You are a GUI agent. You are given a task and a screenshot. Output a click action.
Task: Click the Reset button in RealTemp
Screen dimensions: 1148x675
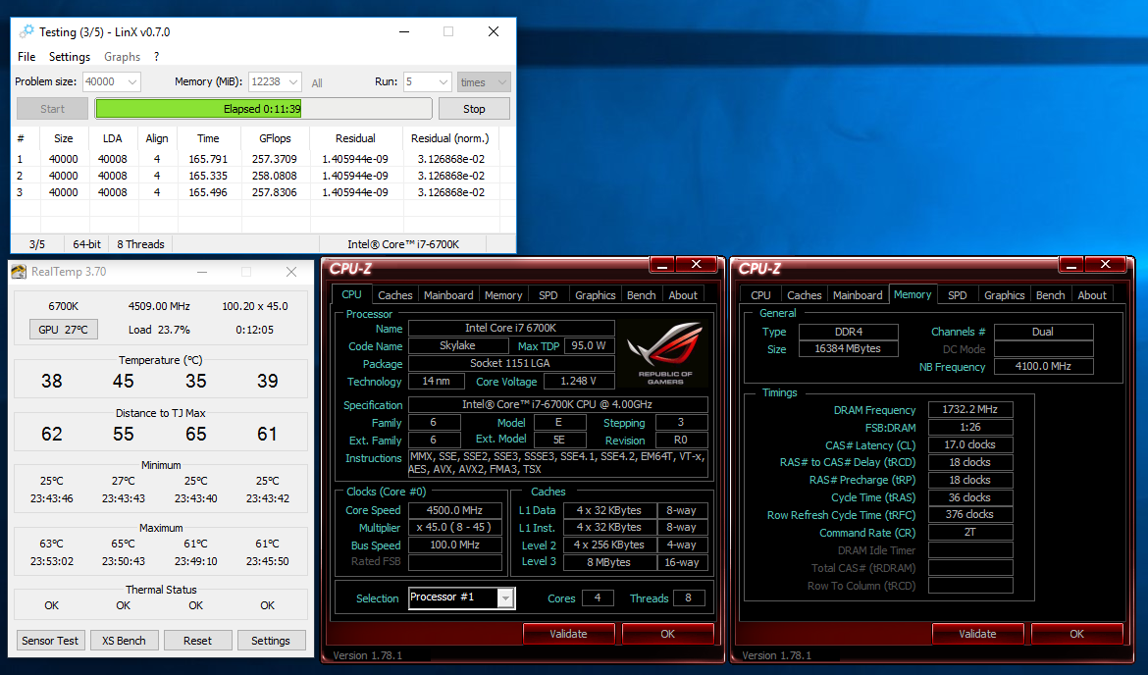click(197, 641)
